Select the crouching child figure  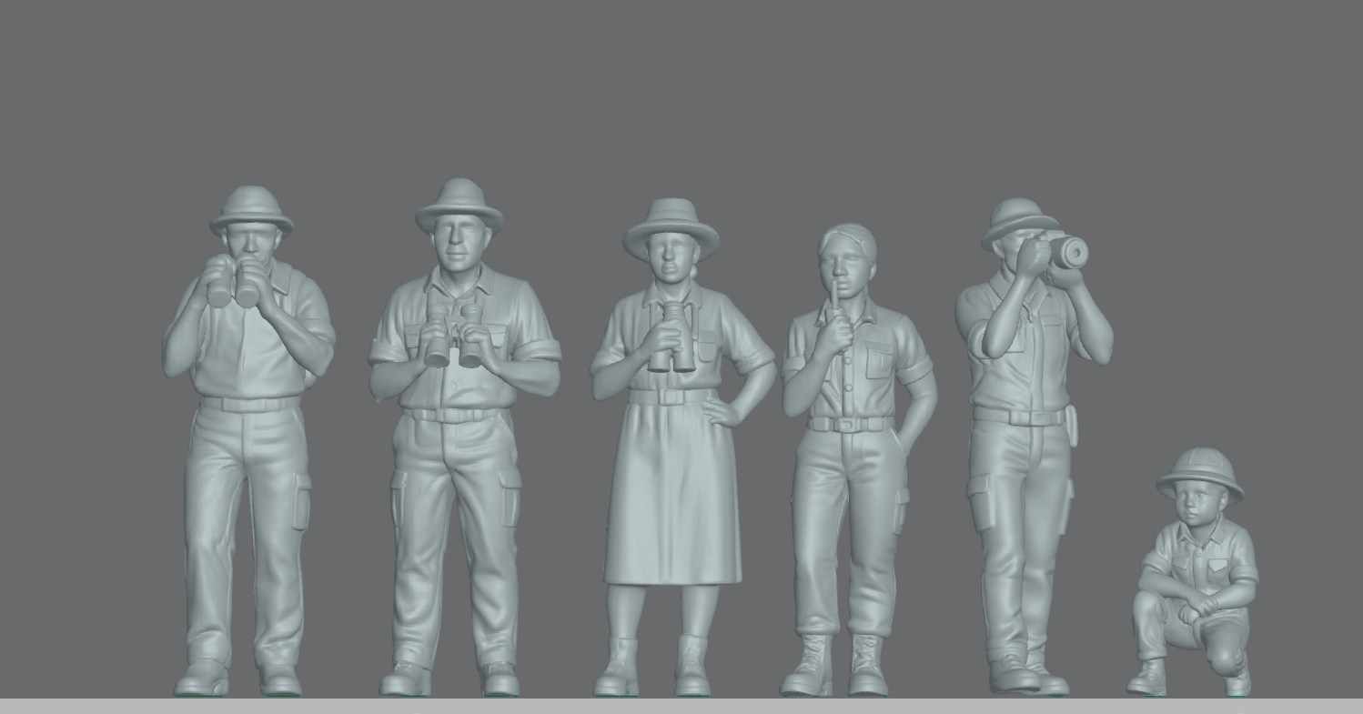1194,573
